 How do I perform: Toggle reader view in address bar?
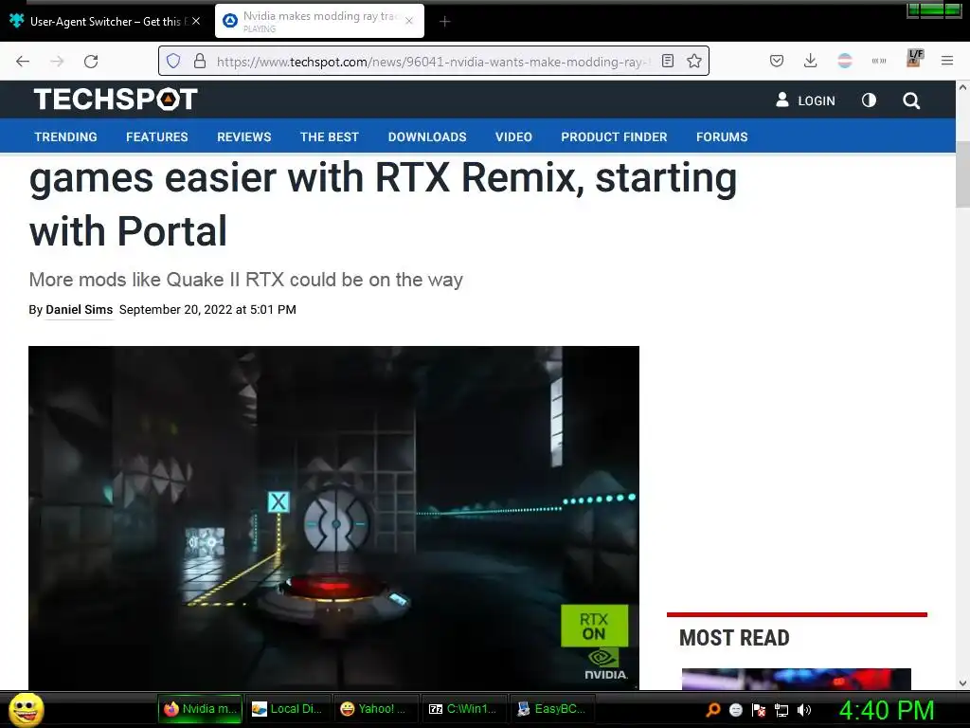pyautogui.click(x=668, y=61)
